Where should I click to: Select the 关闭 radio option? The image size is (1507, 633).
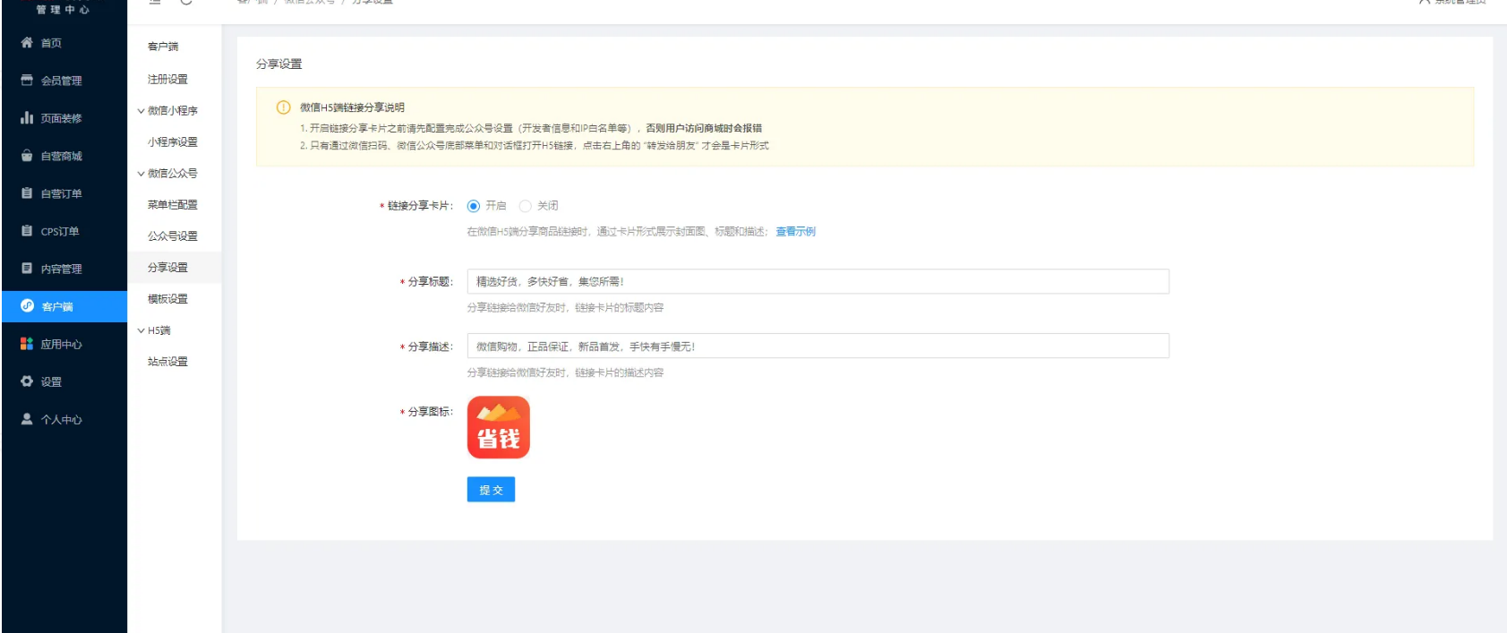click(x=526, y=206)
